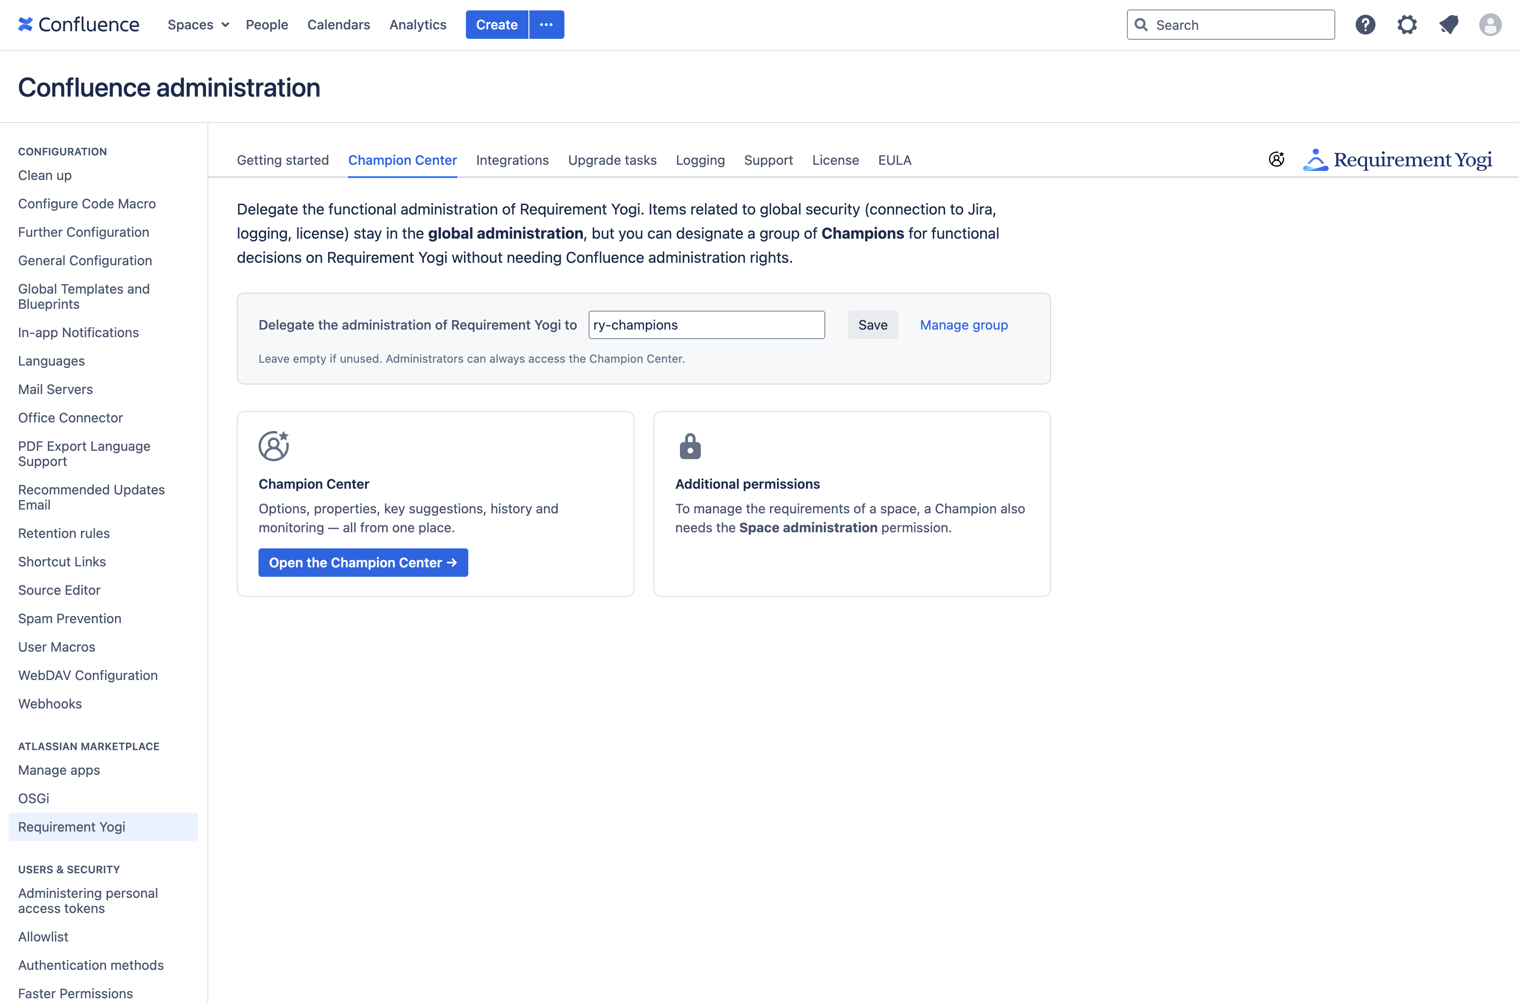Open Faster Permissions

[x=75, y=994]
